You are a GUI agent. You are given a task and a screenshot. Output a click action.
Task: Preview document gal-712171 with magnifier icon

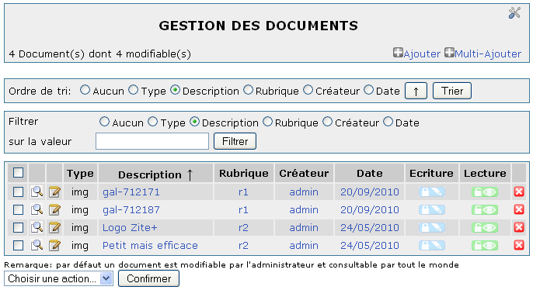(37, 192)
